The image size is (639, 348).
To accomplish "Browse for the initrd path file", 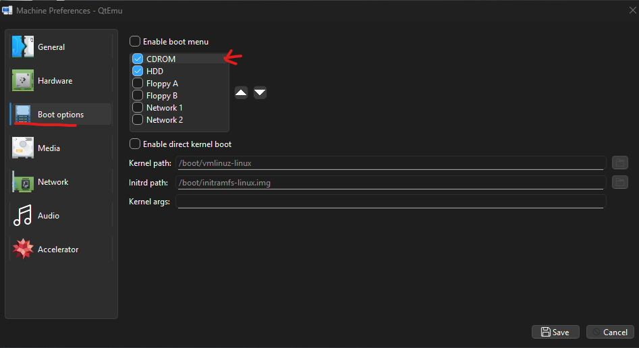I will (x=619, y=182).
